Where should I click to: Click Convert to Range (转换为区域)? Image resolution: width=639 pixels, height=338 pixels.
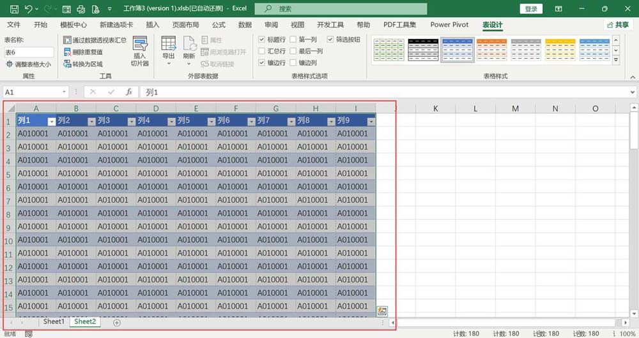point(83,64)
